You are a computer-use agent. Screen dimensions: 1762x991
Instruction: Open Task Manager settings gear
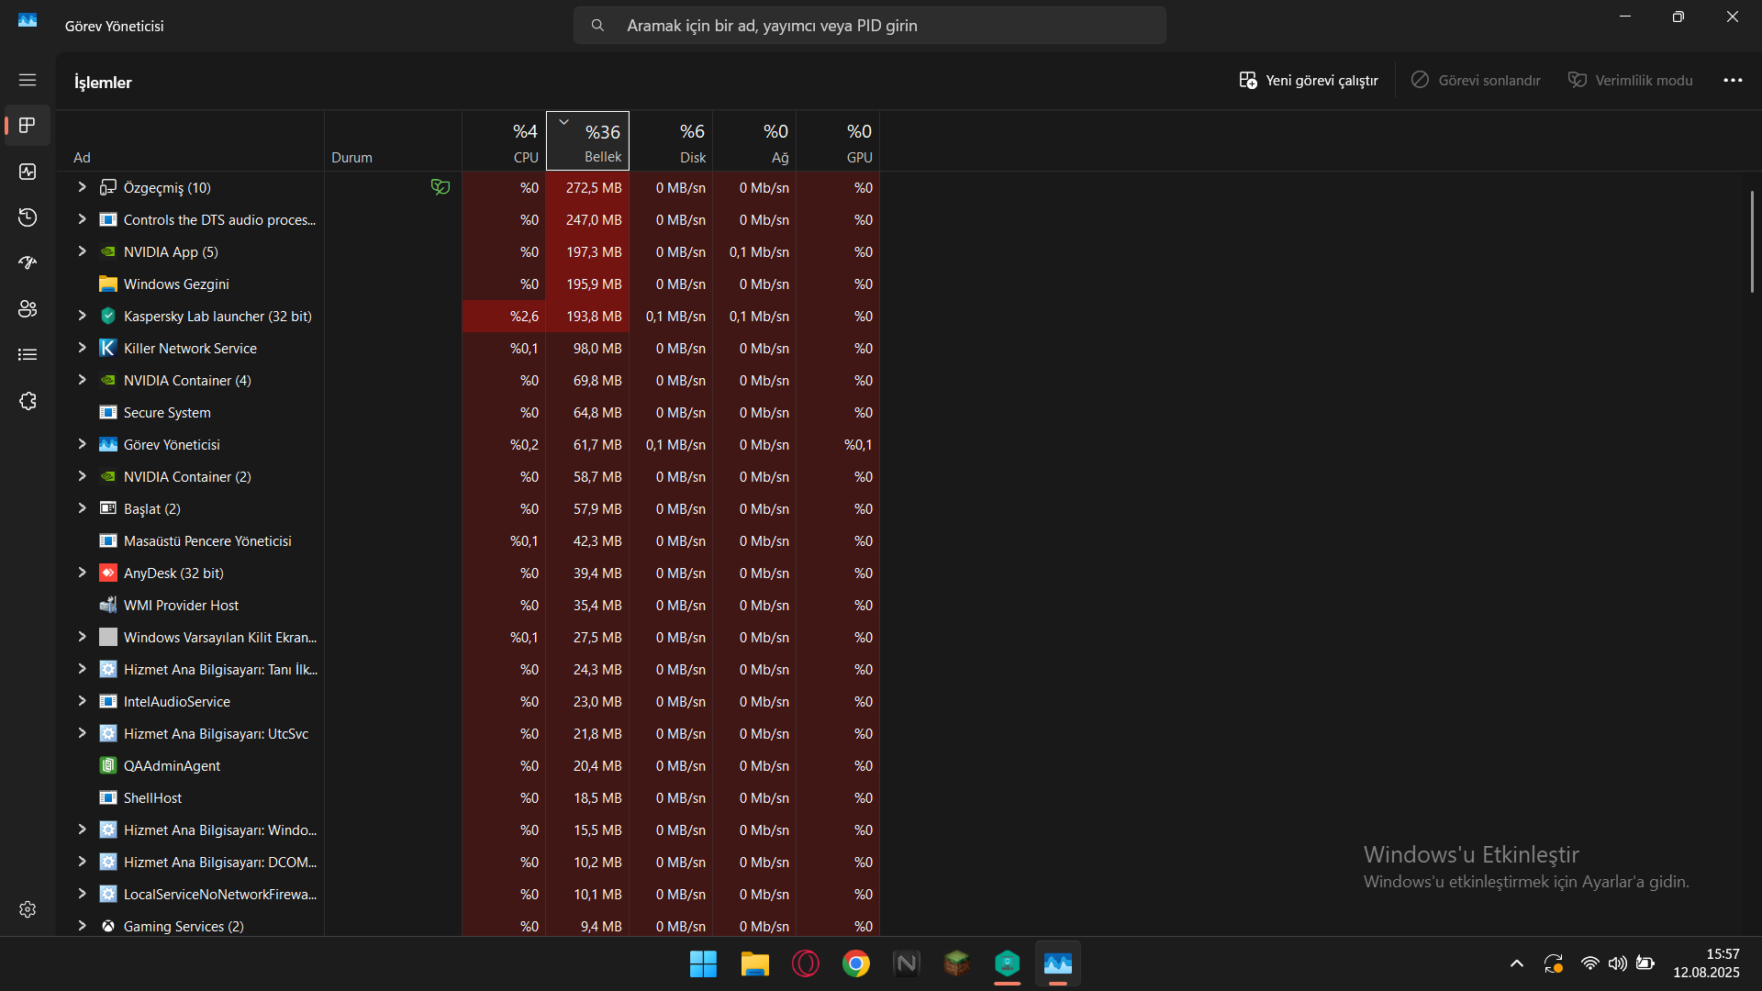pyautogui.click(x=28, y=909)
